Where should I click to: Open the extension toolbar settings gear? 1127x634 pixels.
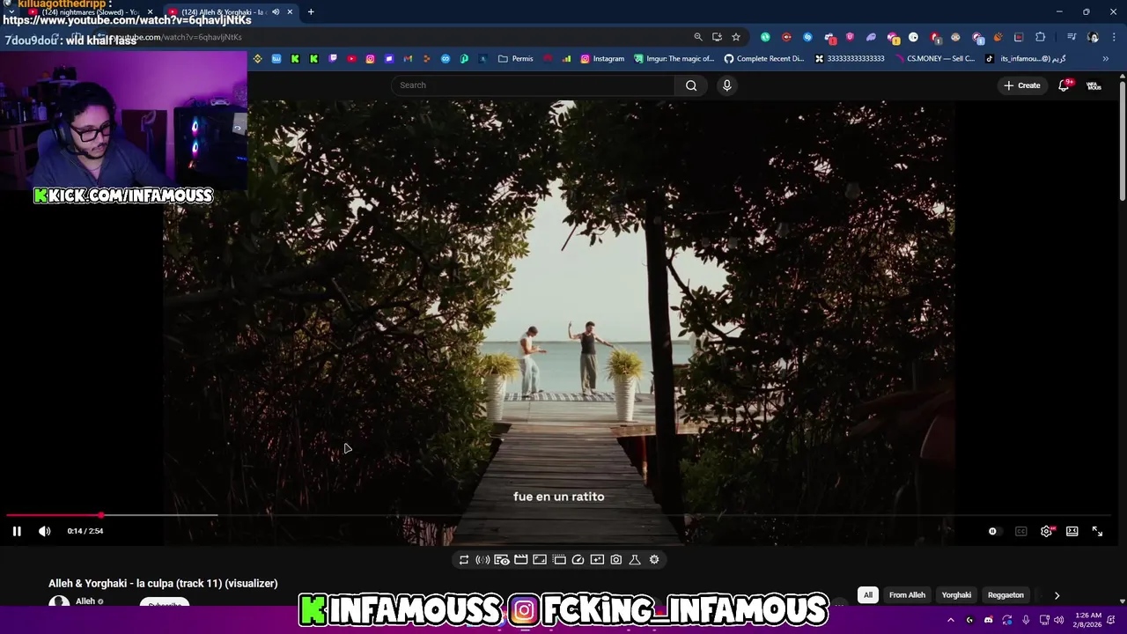(x=654, y=560)
